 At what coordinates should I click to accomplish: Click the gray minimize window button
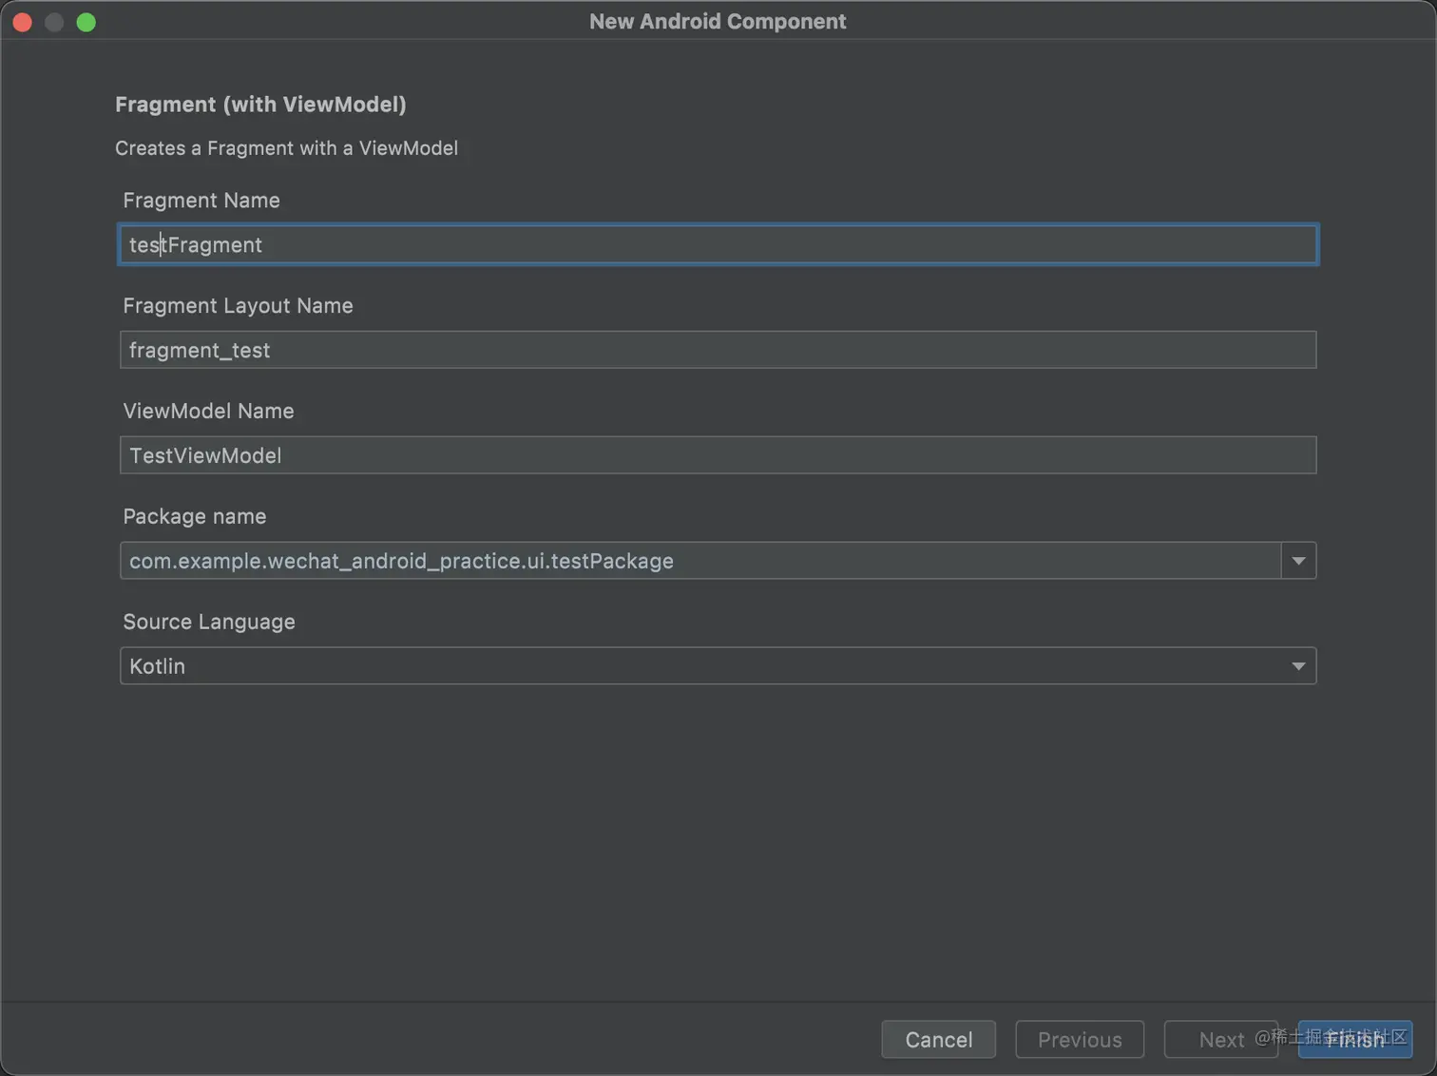click(54, 22)
